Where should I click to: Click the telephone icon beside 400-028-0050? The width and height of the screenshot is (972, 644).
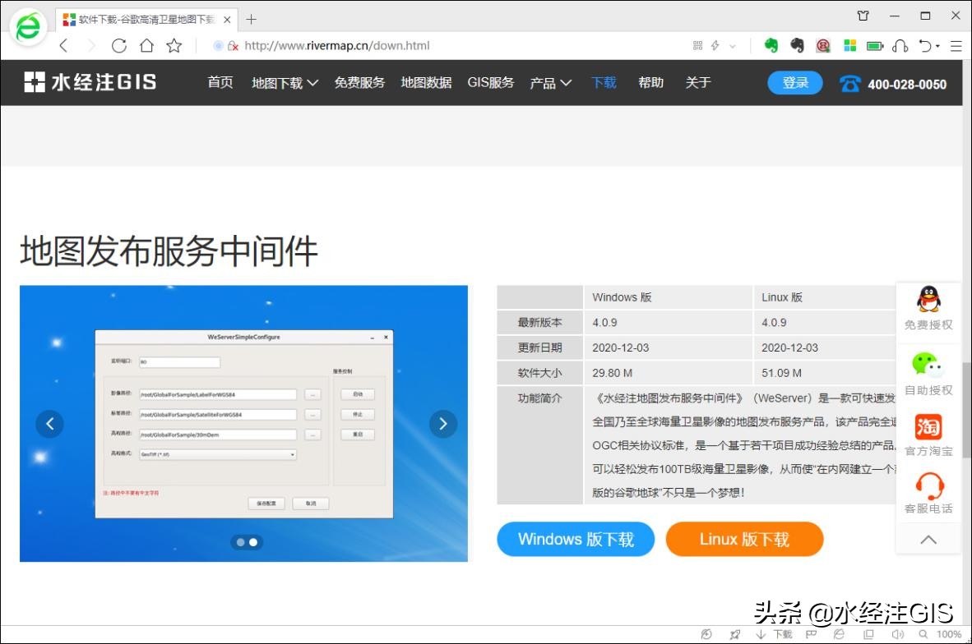(x=849, y=84)
